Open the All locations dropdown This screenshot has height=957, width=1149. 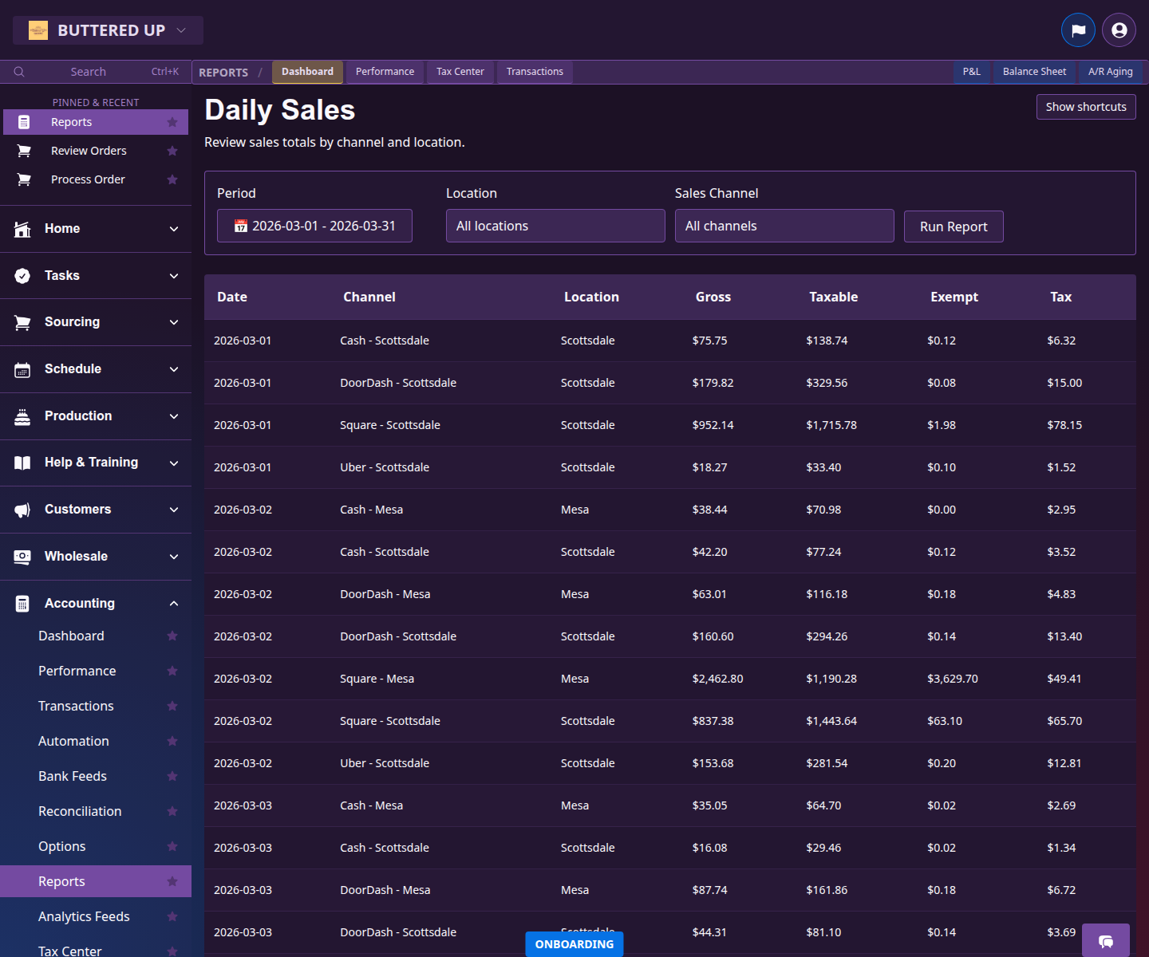pyautogui.click(x=555, y=226)
